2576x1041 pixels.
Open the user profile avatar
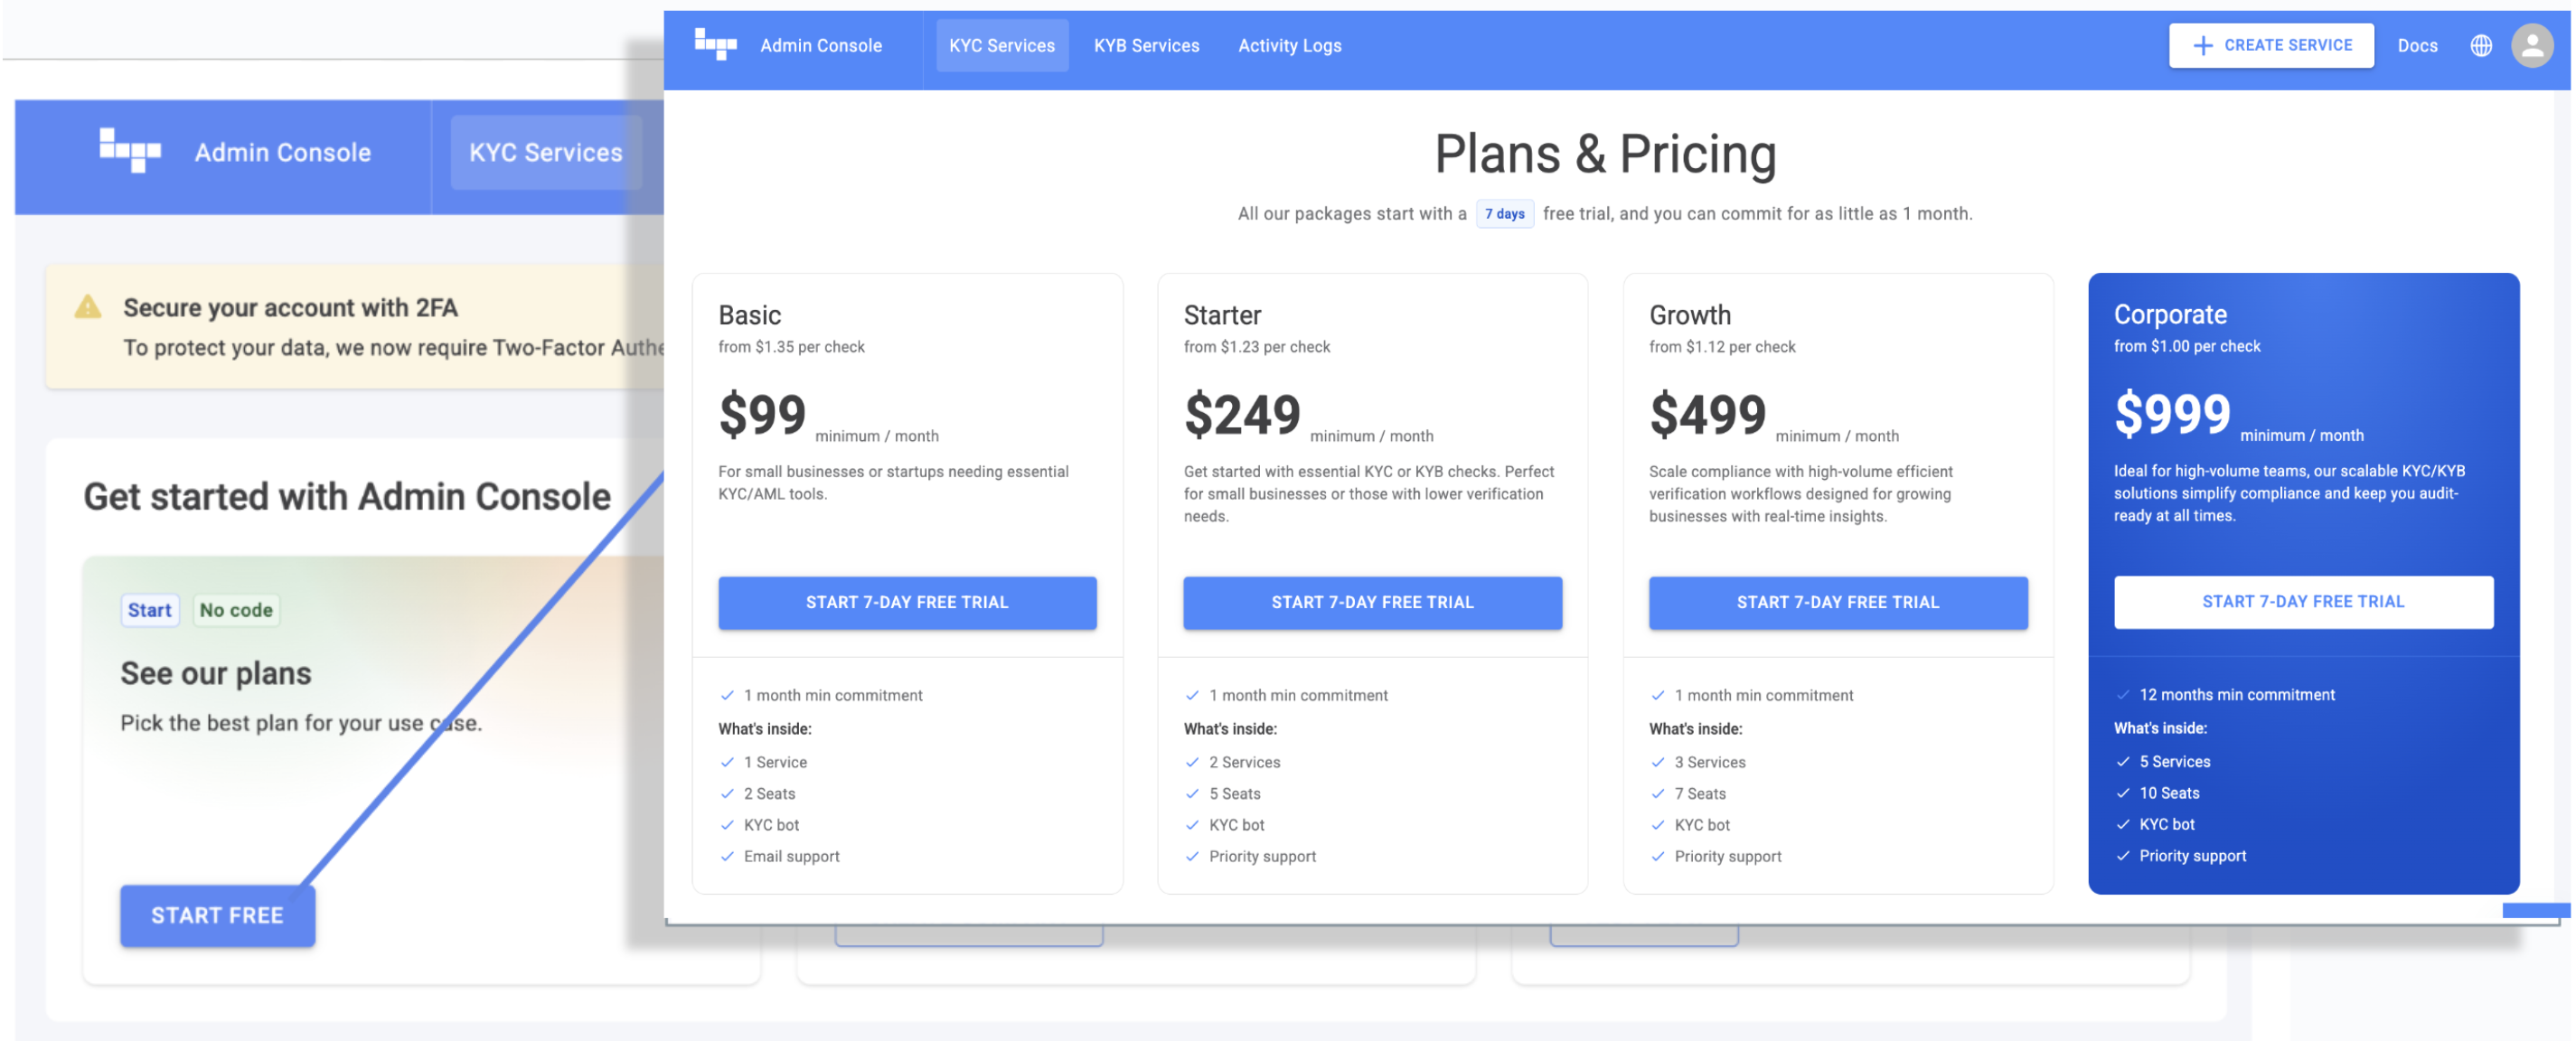[2532, 46]
